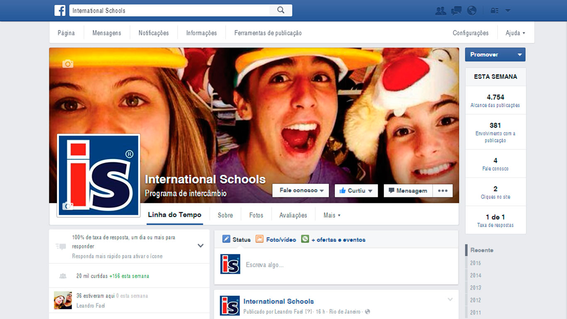Click the pencil icon beside Status

[x=226, y=239]
